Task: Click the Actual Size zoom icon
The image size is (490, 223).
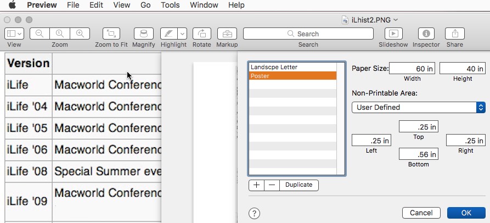Action: [60, 34]
